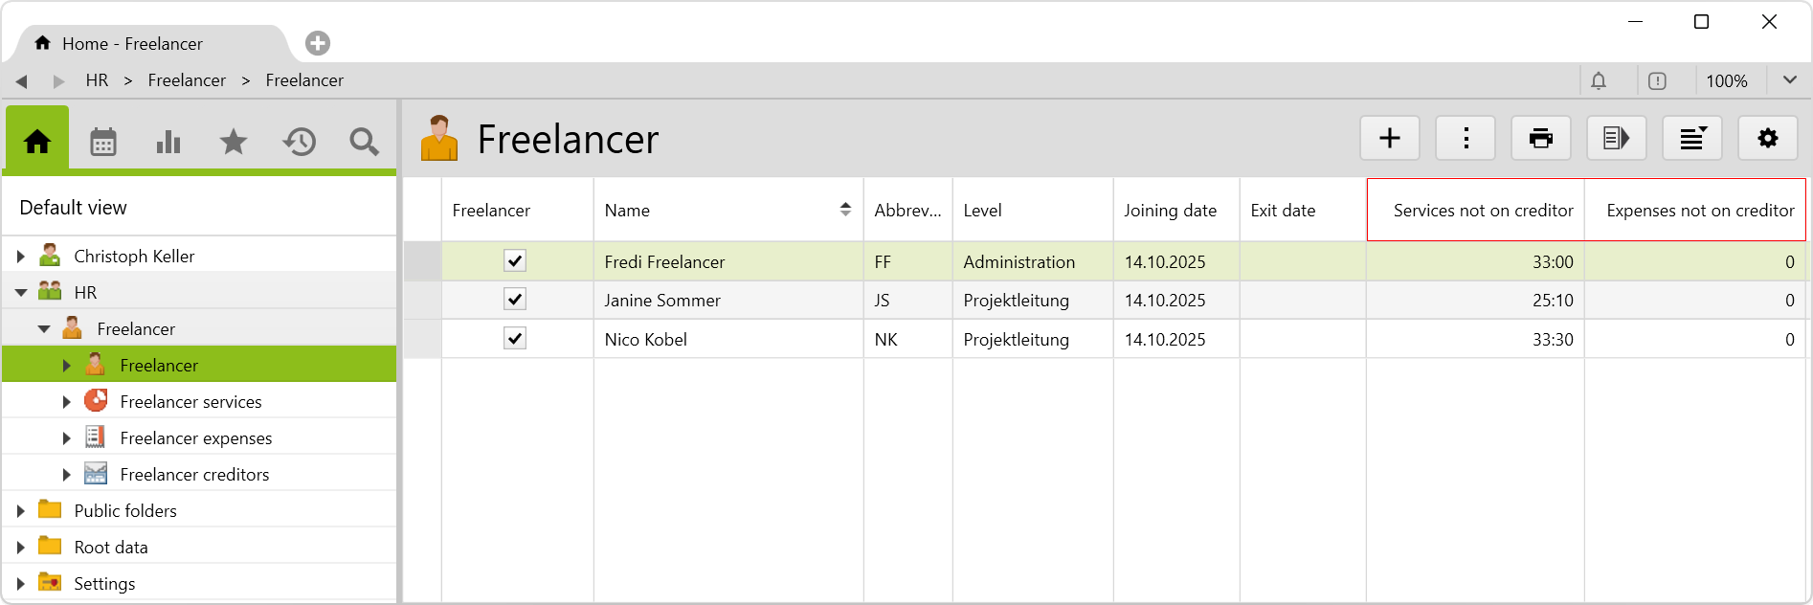Add a new freelancer with plus button
Viewport: 1813px width, 605px height.
coord(1389,139)
